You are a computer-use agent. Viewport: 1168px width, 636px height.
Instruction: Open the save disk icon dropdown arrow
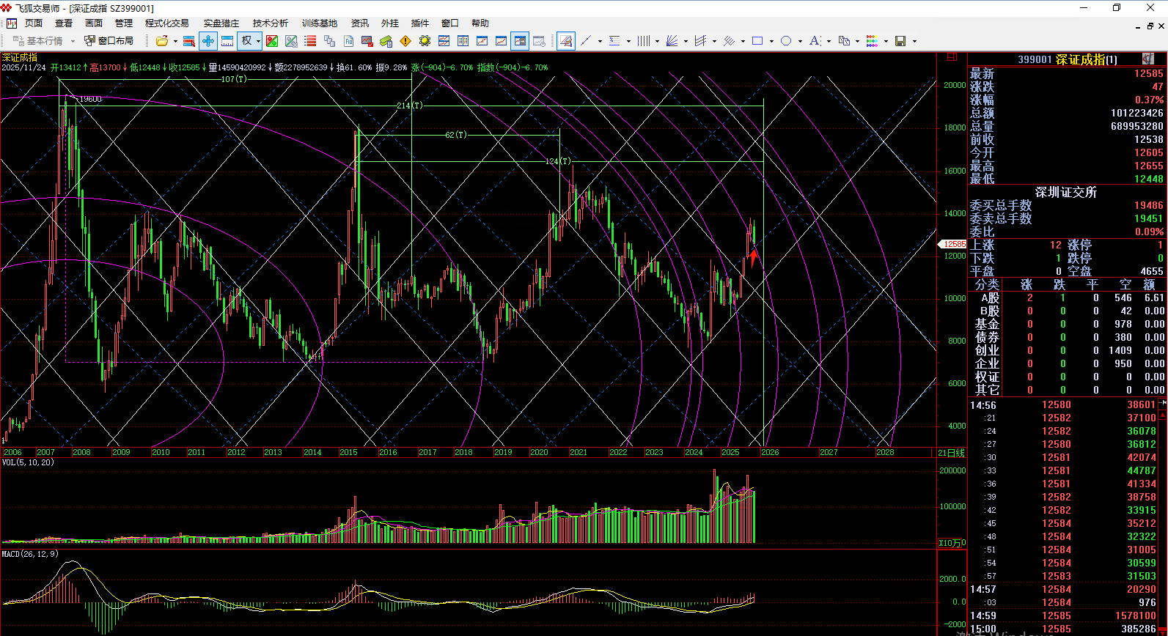click(x=914, y=41)
